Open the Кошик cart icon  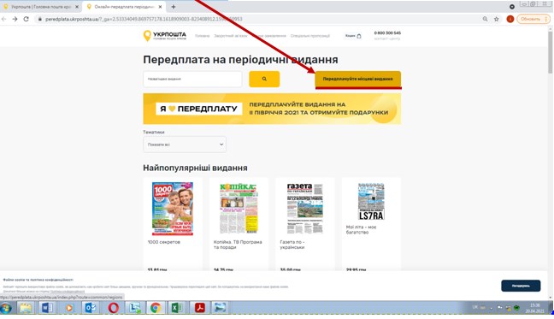tap(353, 36)
